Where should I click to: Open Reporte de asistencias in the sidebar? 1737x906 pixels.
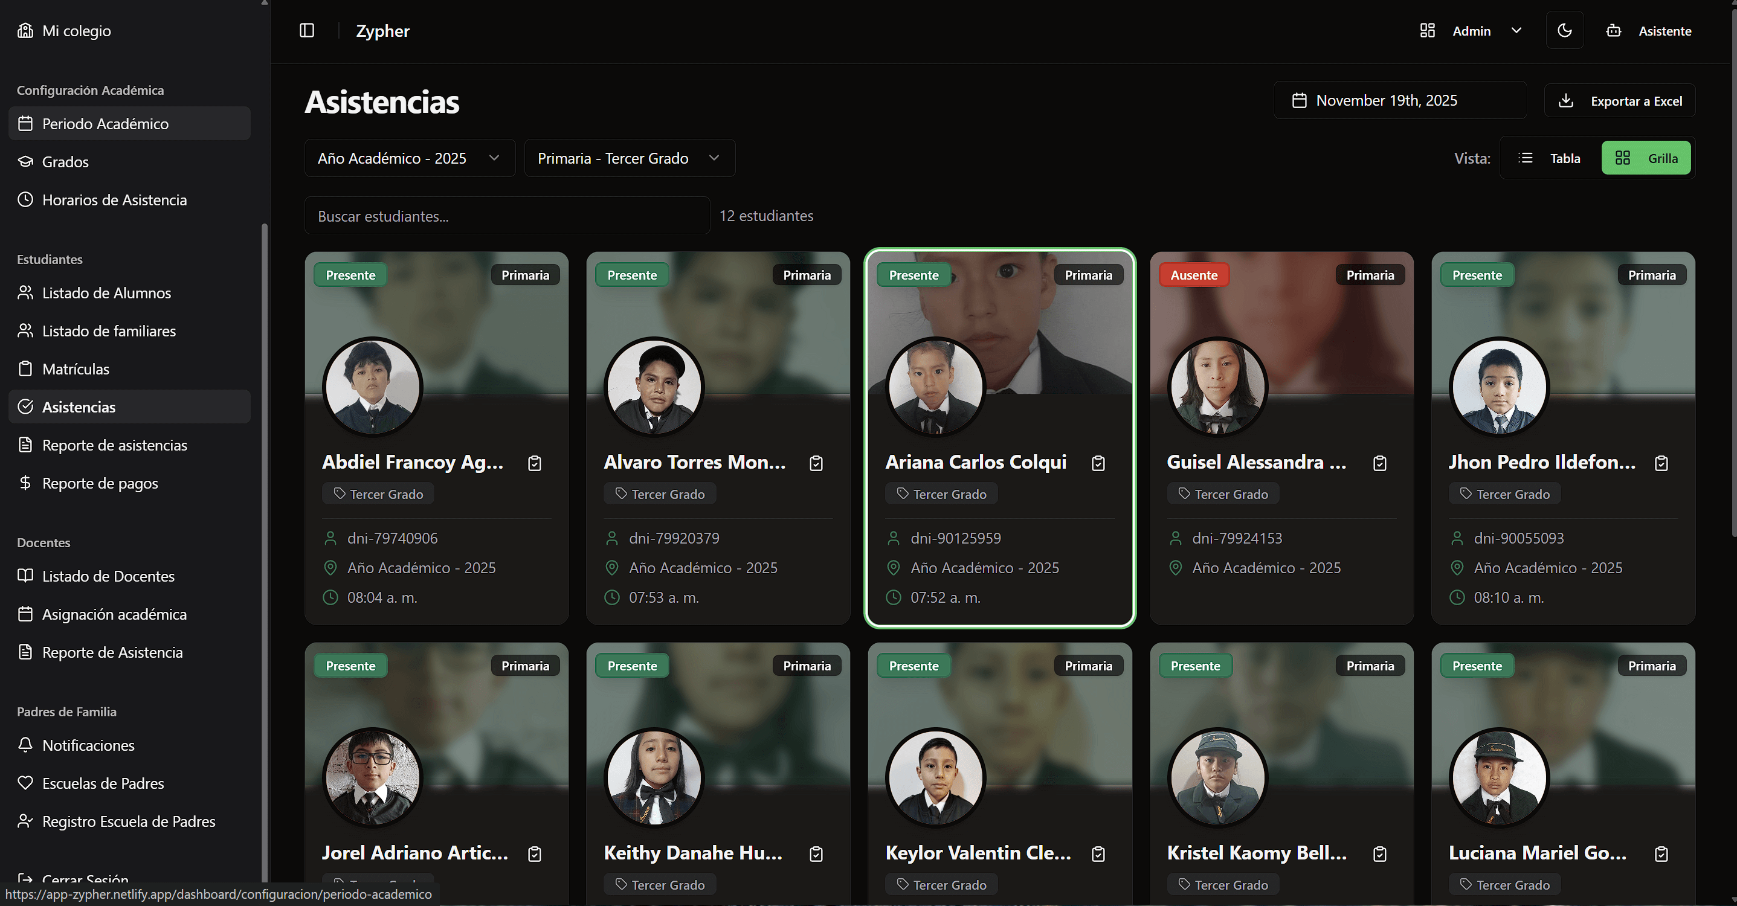115,445
